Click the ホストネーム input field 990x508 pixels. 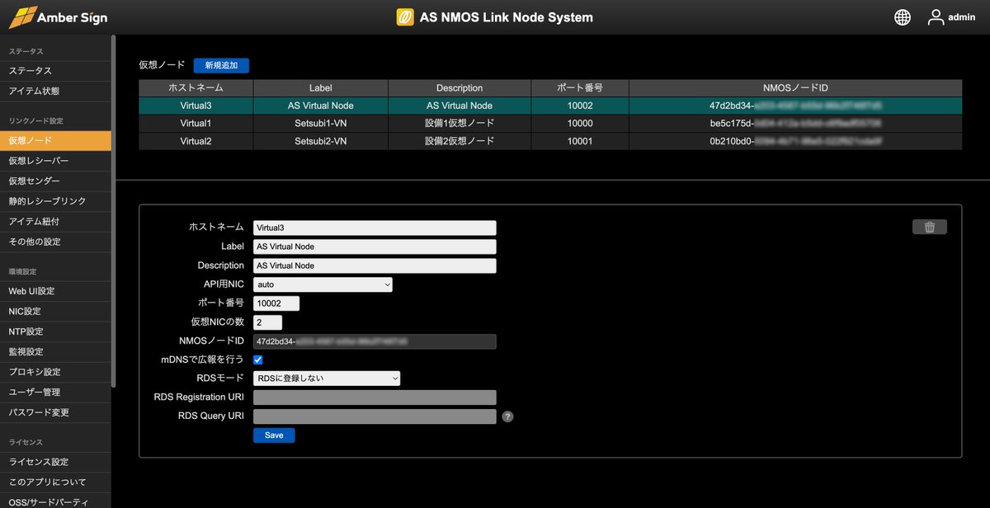[x=375, y=228]
